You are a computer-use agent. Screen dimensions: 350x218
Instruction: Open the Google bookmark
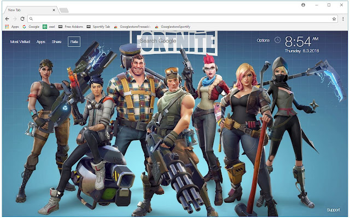31,27
